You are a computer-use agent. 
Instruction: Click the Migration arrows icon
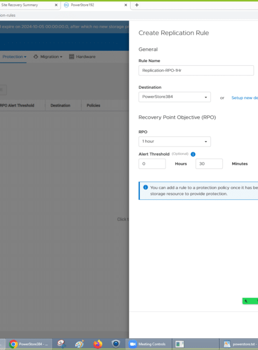pyautogui.click(x=35, y=57)
